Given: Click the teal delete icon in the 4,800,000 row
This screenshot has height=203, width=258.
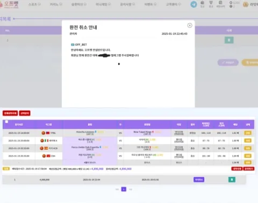Looking at the screenshot, I should (232, 179).
